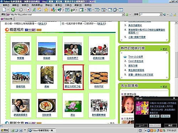Screen dimensions: 178x133
Task: Open the noodle bowl photo thumbnail
Action: 21,49
